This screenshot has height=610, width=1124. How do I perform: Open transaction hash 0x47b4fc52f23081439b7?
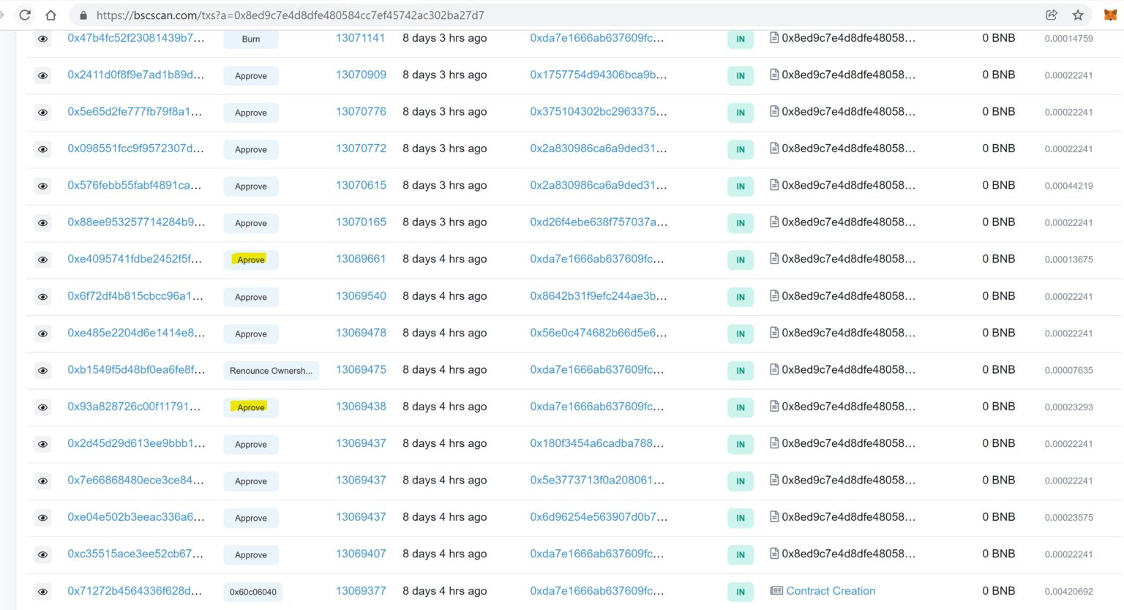click(135, 38)
